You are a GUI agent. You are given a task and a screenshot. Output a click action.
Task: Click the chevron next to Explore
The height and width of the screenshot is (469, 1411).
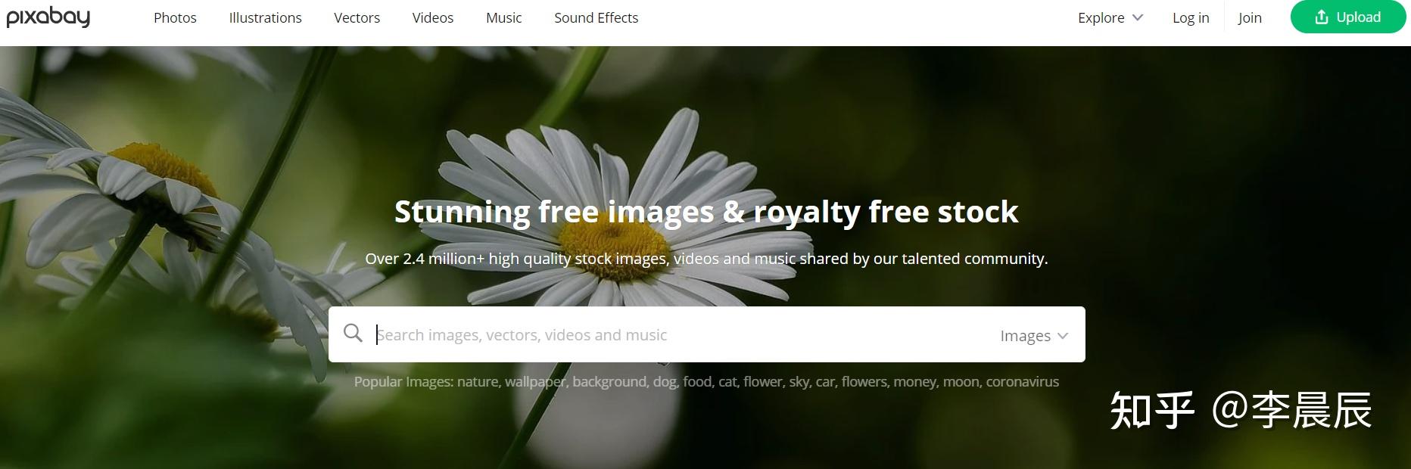(x=1137, y=17)
